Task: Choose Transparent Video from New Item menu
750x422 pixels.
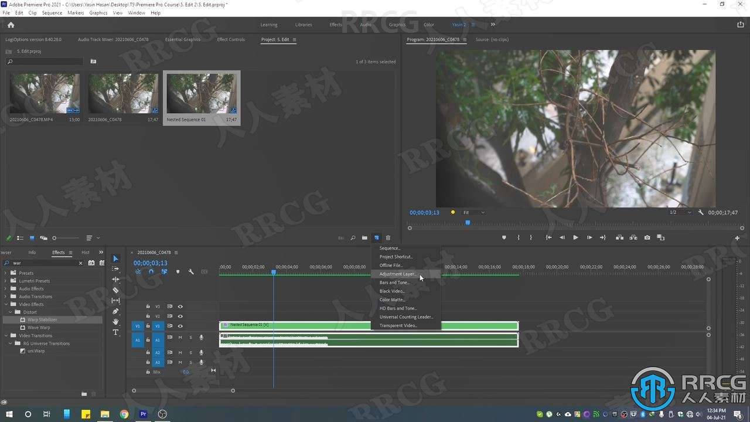Action: click(405, 325)
